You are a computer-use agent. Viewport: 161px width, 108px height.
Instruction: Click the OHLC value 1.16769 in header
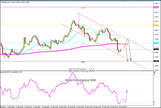(x=27, y=2)
